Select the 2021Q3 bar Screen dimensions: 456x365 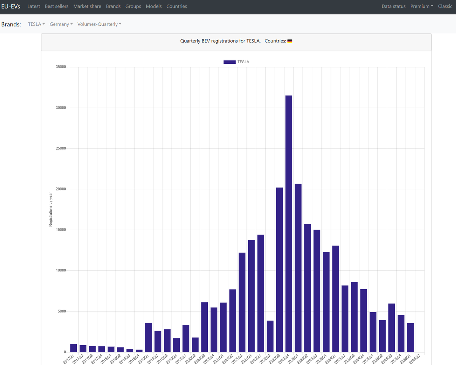(x=242, y=302)
